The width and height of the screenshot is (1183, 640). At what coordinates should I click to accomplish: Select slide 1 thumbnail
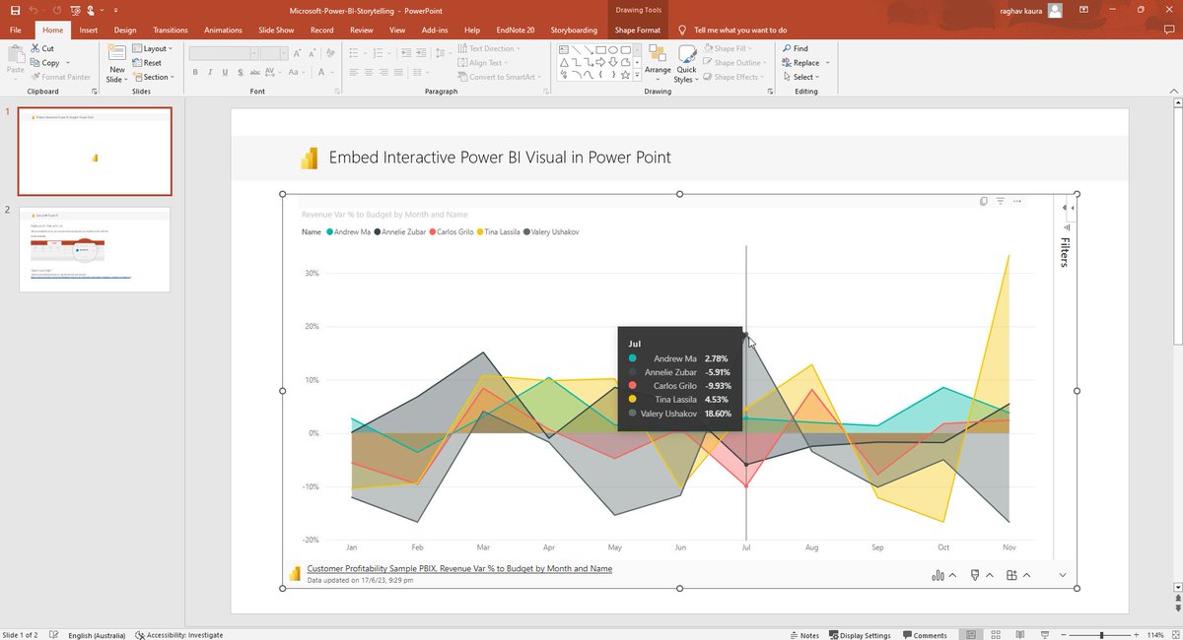click(x=95, y=152)
